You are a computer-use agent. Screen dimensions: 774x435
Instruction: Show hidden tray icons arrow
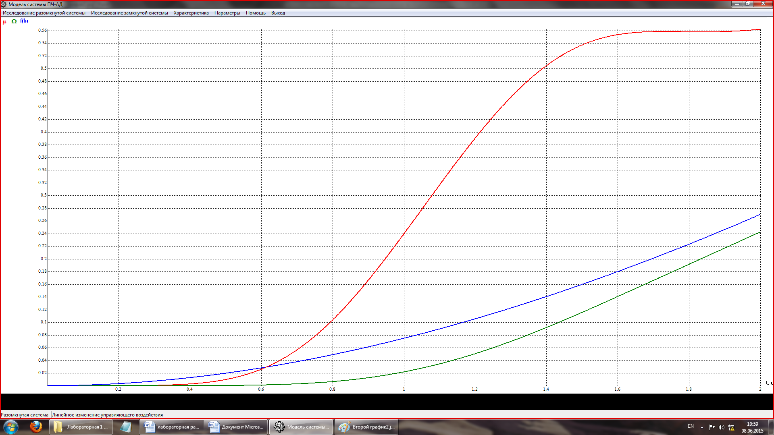click(x=702, y=427)
